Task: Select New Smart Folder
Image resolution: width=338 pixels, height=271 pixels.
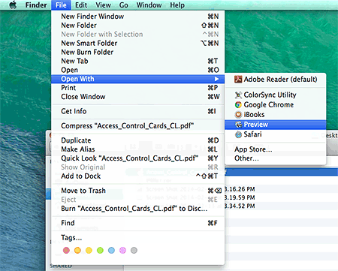Action: 137,44
